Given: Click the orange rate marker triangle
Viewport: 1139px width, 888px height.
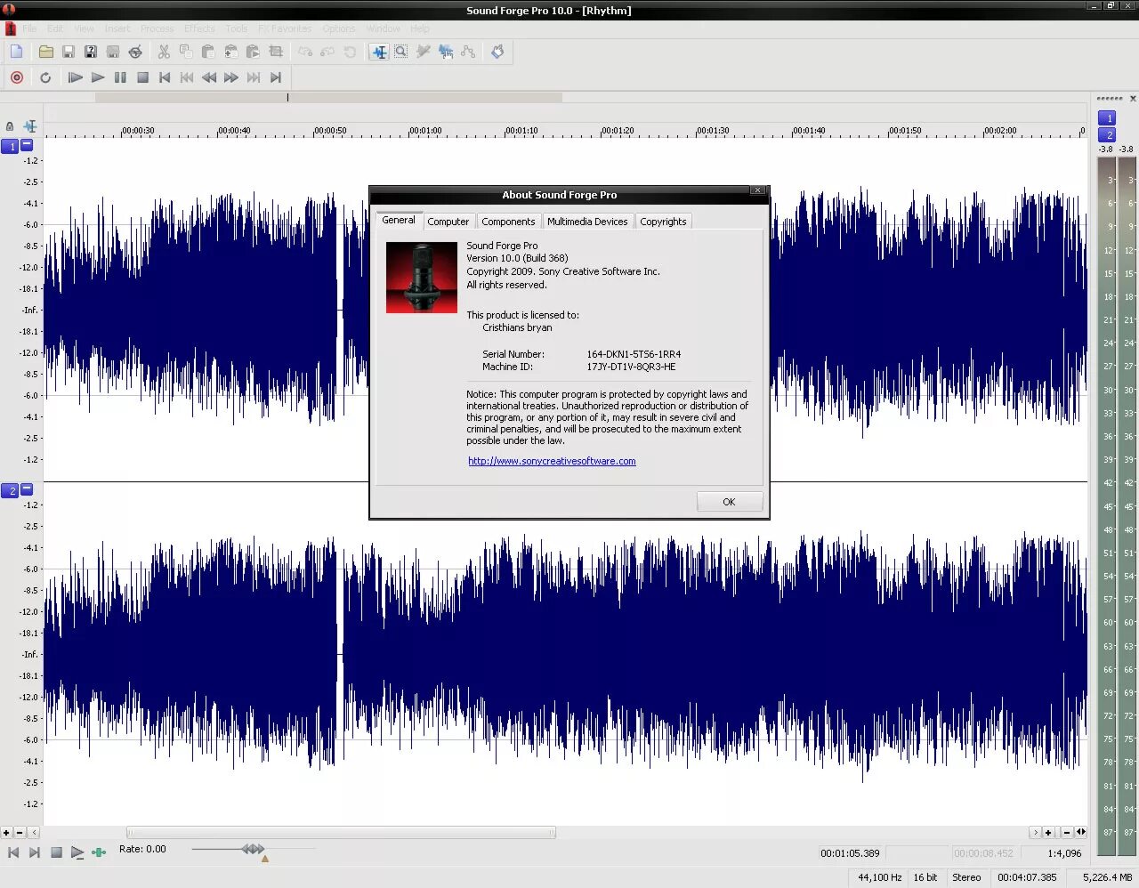Looking at the screenshot, I should [264, 859].
